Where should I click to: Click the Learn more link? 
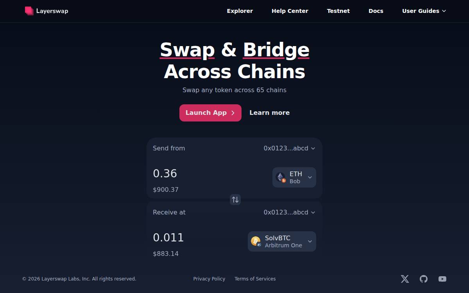click(270, 113)
